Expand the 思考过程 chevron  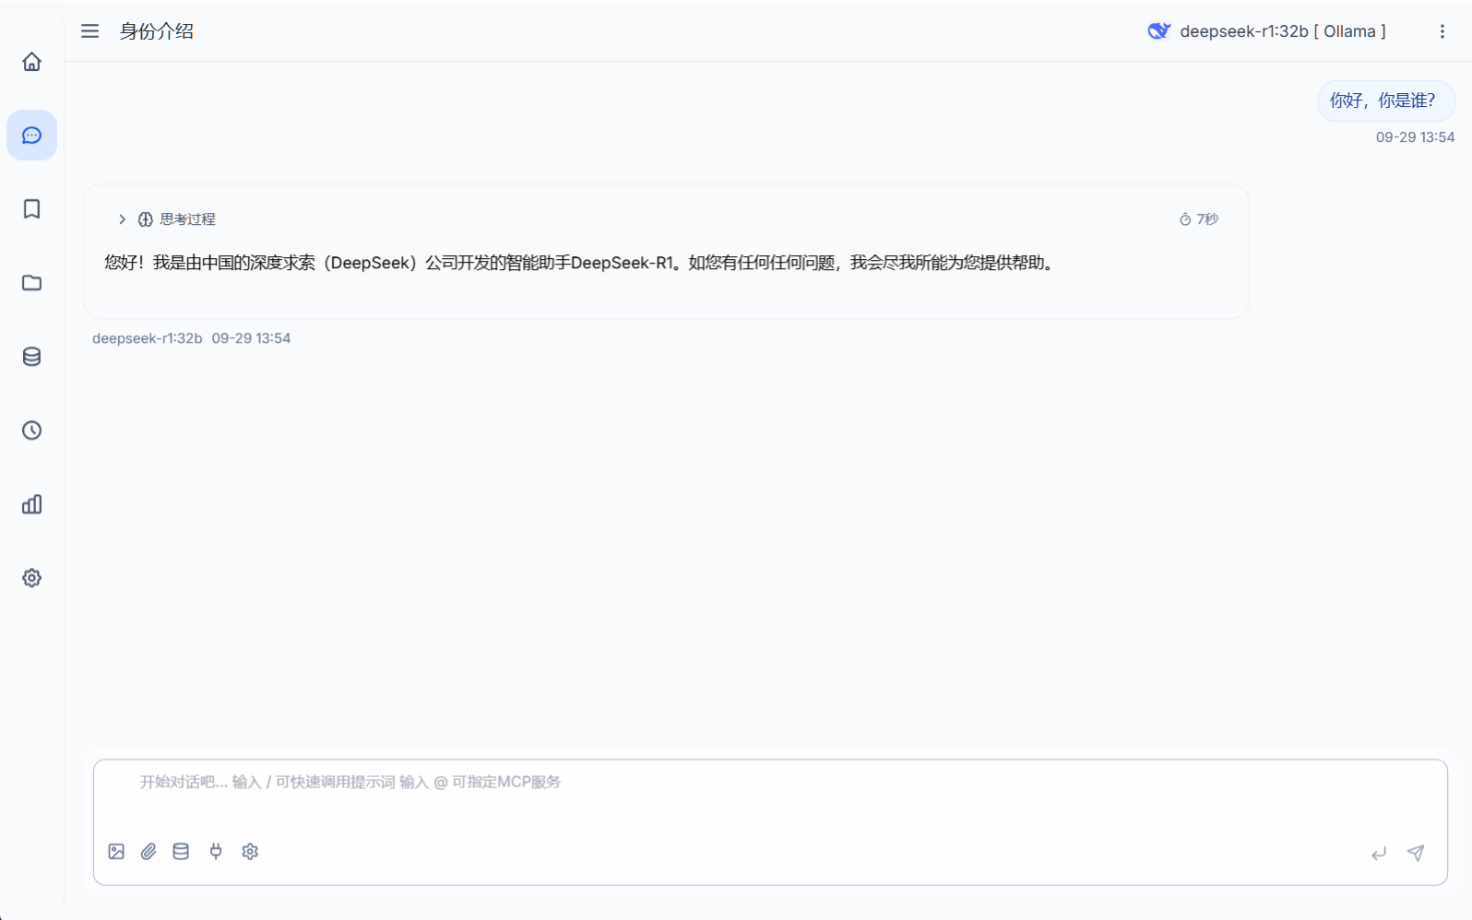pyautogui.click(x=122, y=219)
